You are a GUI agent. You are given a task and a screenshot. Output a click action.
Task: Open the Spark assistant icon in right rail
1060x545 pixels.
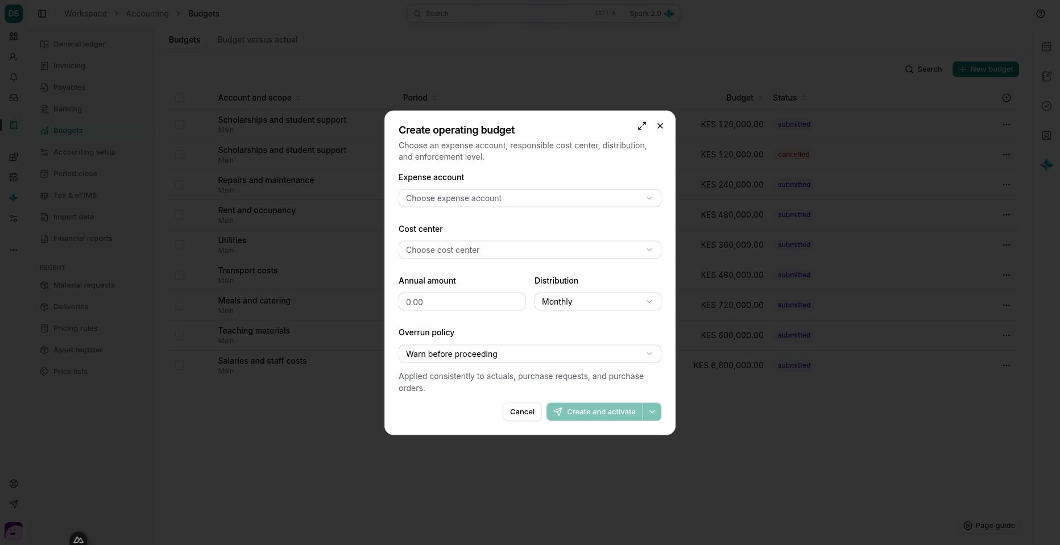[1046, 165]
